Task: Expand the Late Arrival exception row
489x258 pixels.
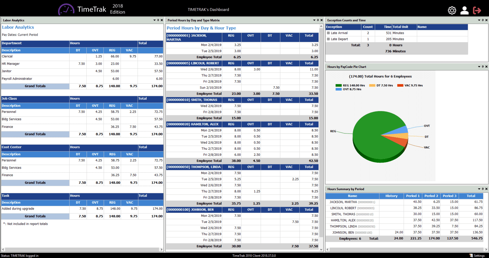Action: (x=328, y=33)
